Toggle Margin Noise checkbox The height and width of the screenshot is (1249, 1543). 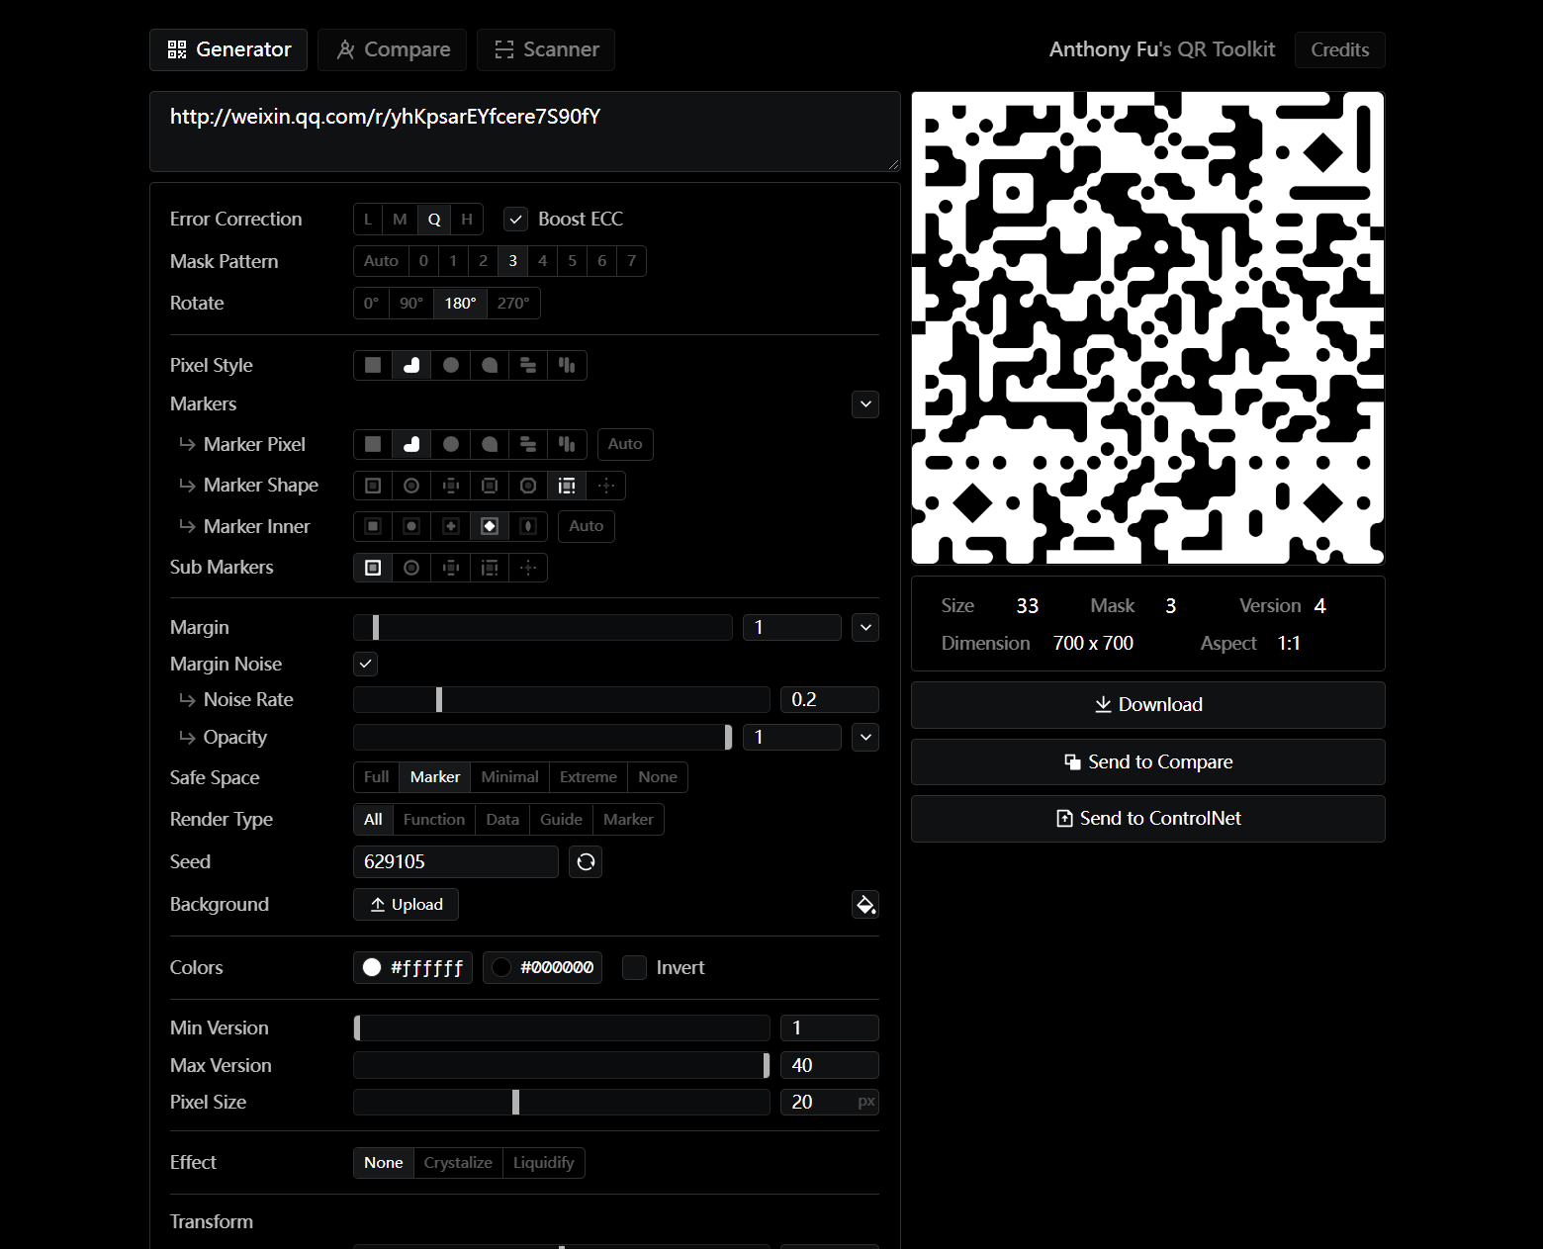coord(366,664)
